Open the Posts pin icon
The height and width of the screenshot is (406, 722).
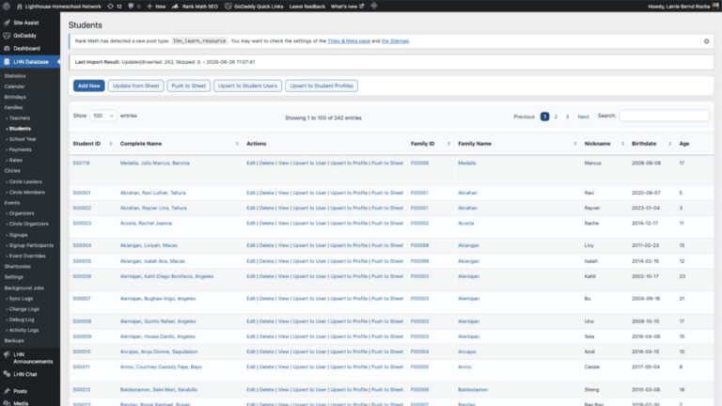(x=7, y=391)
